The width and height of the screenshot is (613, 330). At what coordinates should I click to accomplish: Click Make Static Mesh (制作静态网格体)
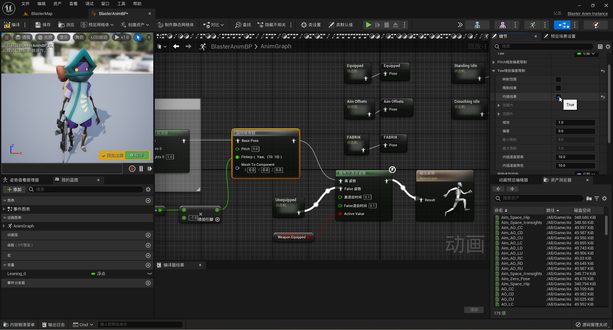pyautogui.click(x=176, y=25)
